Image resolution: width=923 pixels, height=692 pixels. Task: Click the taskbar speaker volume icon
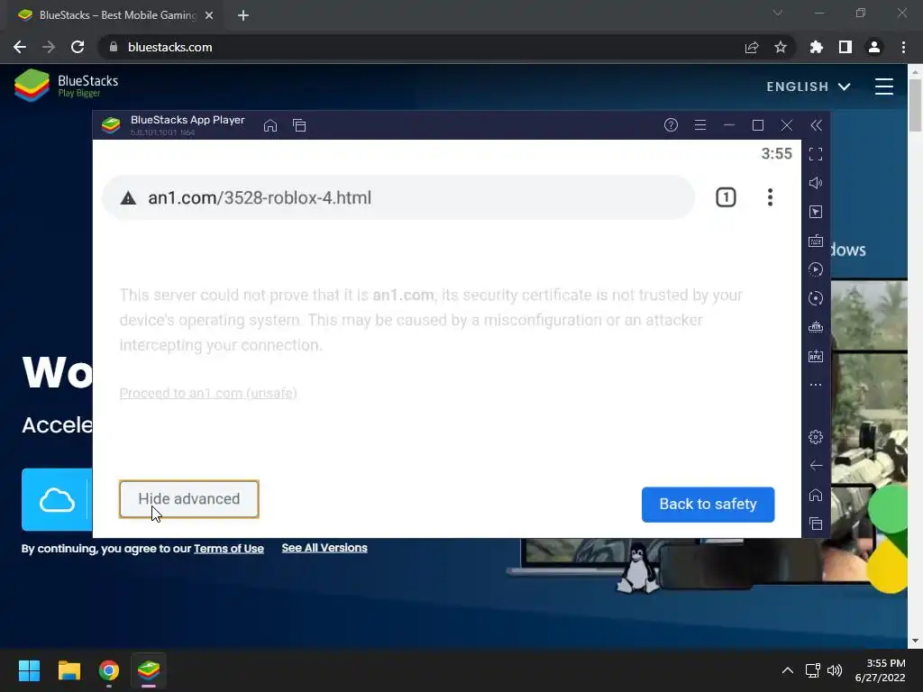click(835, 670)
